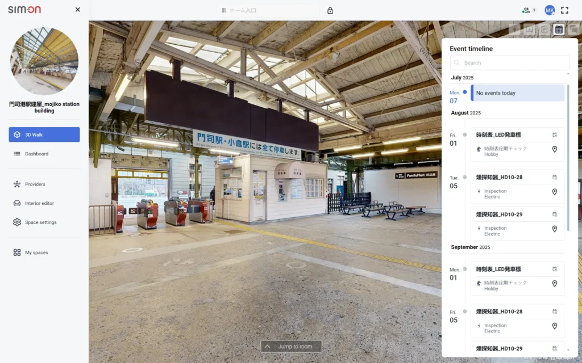Click location pin on September 時刻表_LED発車標 event
The height and width of the screenshot is (363, 582).
pyautogui.click(x=555, y=284)
